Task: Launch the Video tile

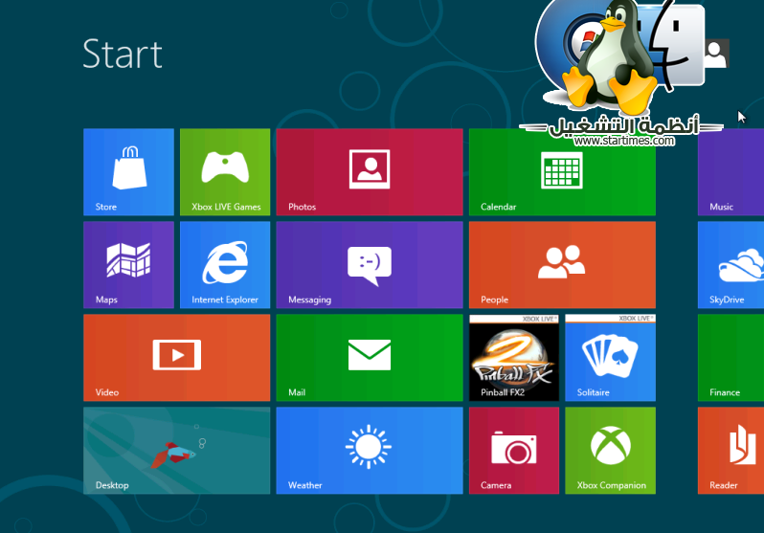Action: click(x=176, y=358)
